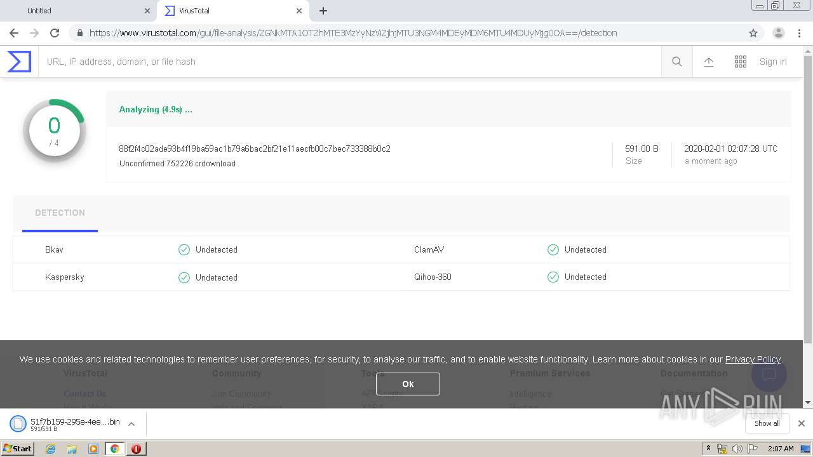Open the Chrome profile avatar icon

point(779,33)
